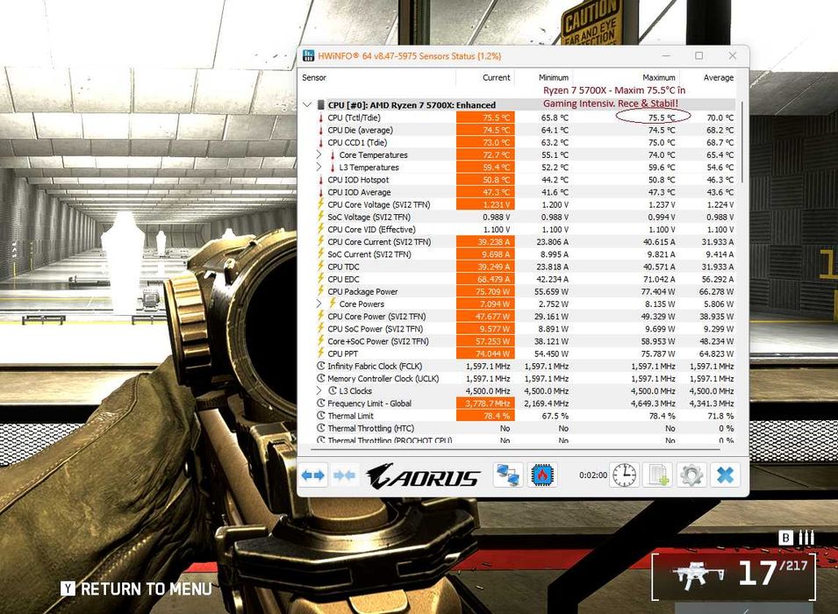This screenshot has height=614, width=838.
Task: Click thermometer icon beside CPU (Tctl/Tdie)
Action: (320, 118)
